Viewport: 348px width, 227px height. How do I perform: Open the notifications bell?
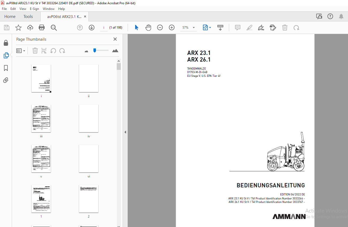click(341, 16)
